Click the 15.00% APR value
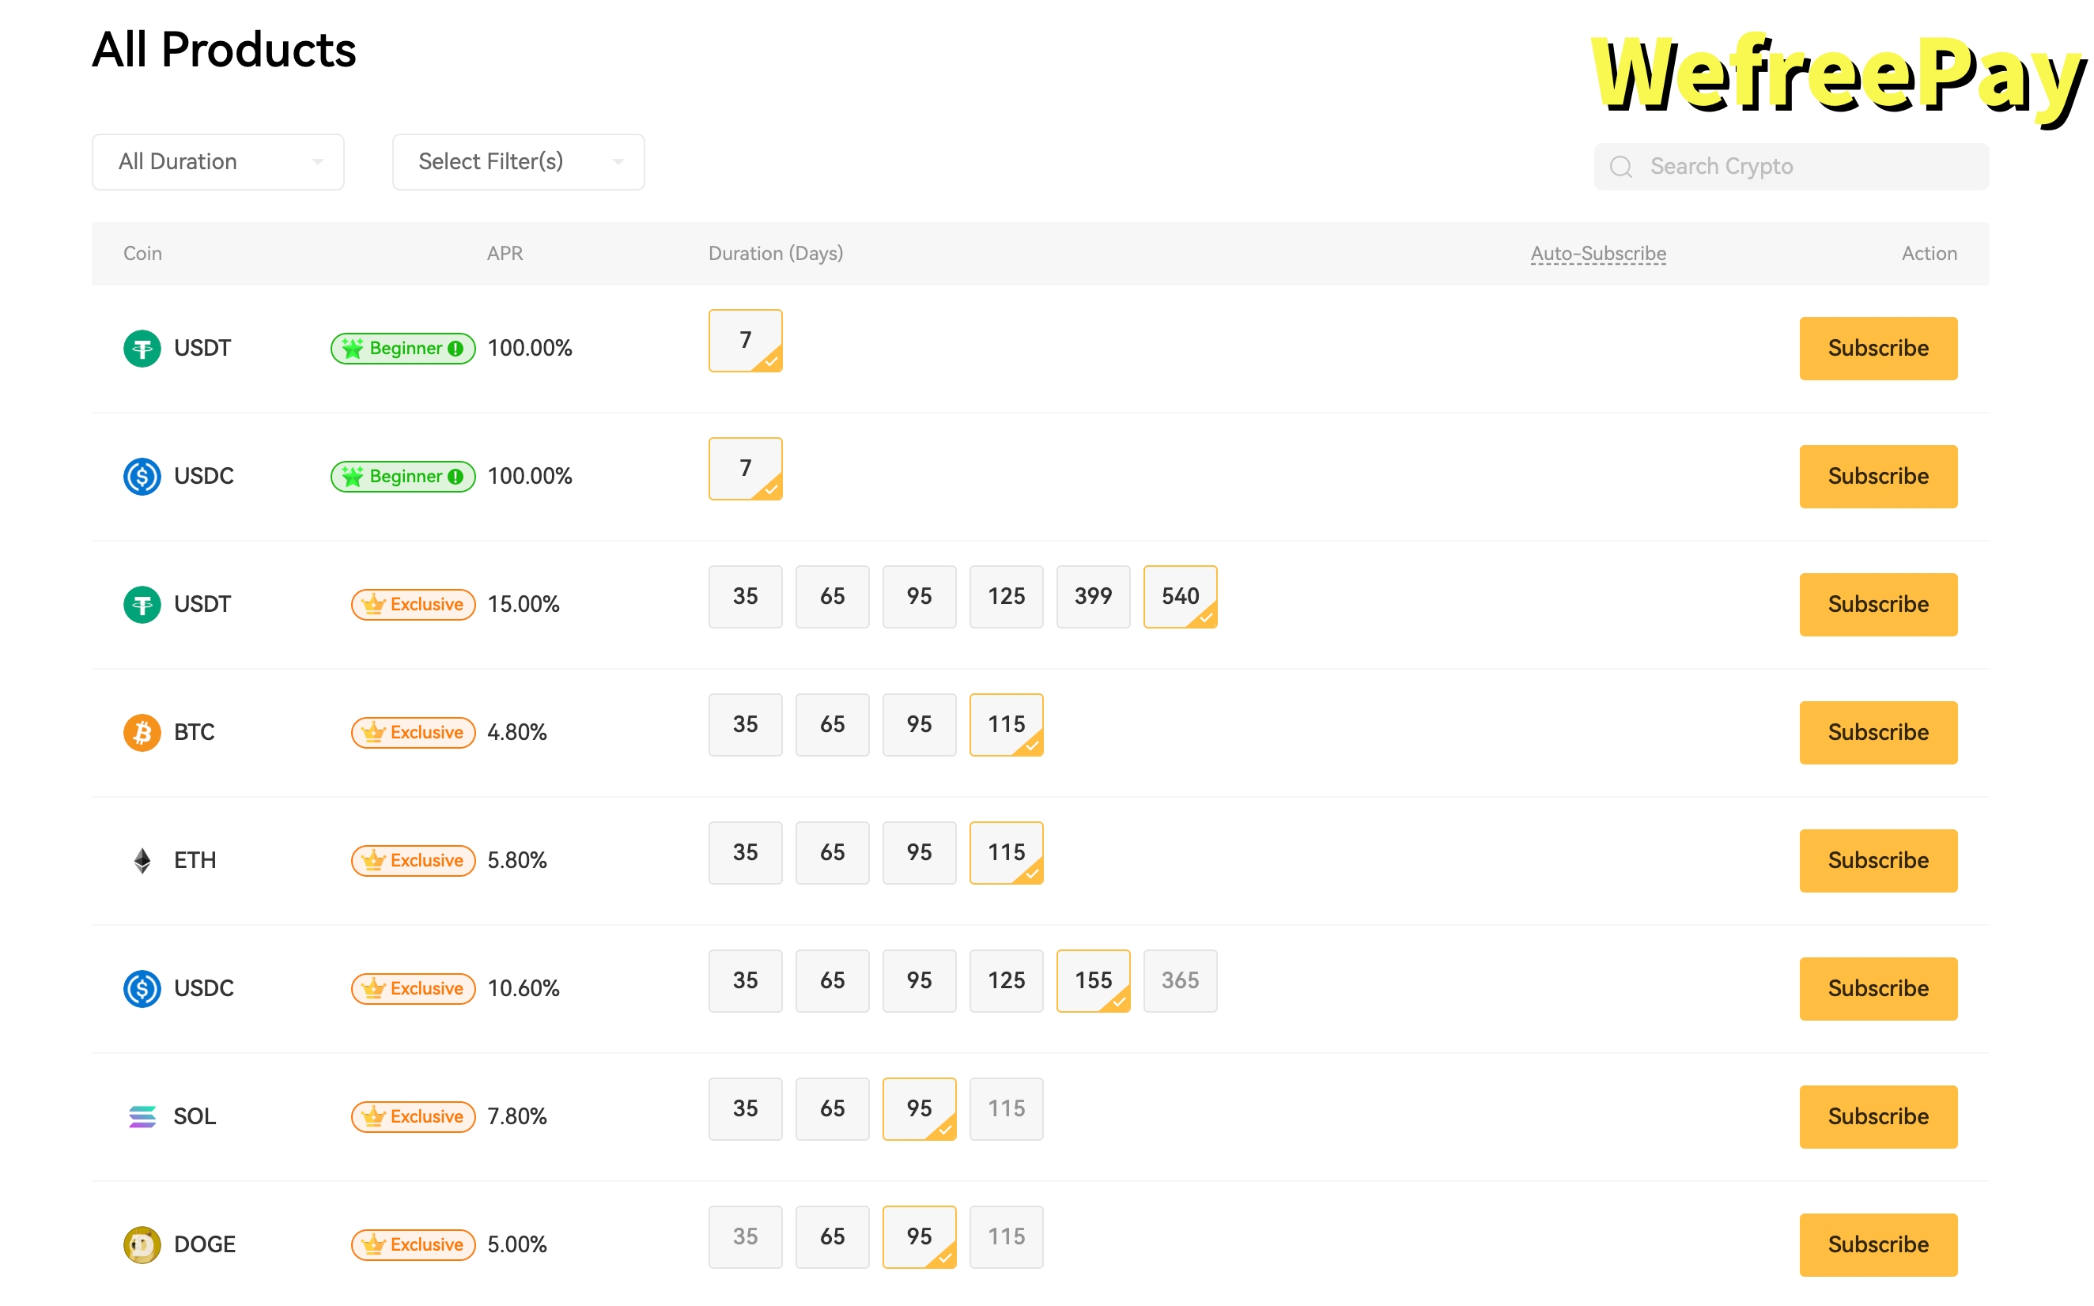The height and width of the screenshot is (1306, 2094). pyautogui.click(x=523, y=605)
